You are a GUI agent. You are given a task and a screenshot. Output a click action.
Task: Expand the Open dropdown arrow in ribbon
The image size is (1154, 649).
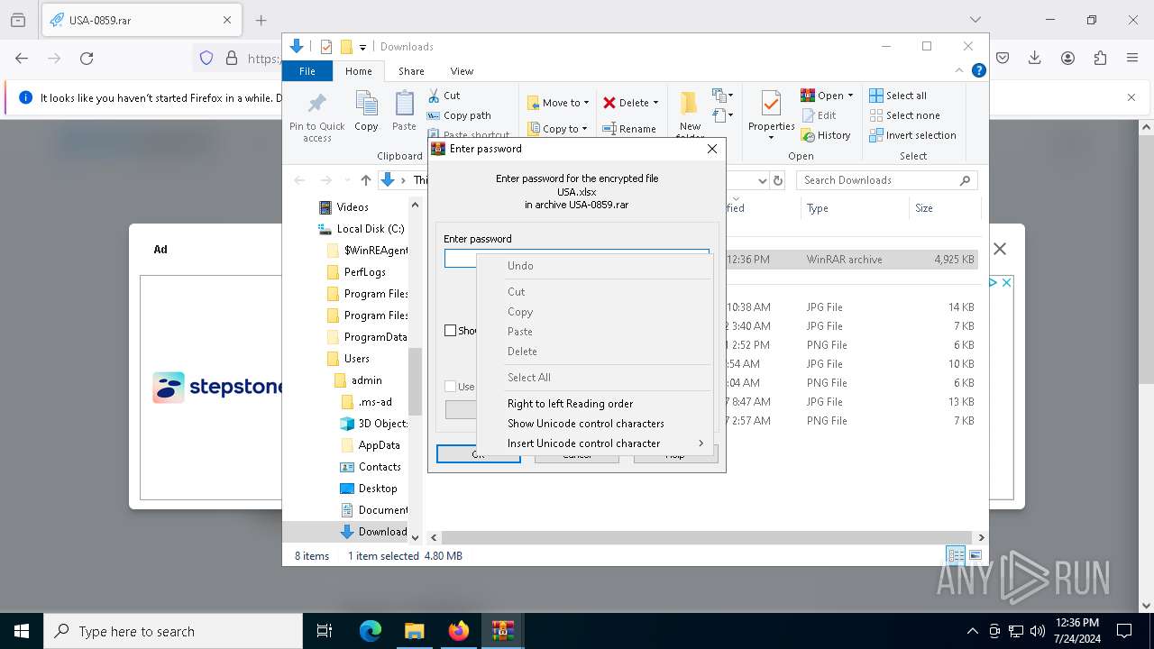pos(850,96)
